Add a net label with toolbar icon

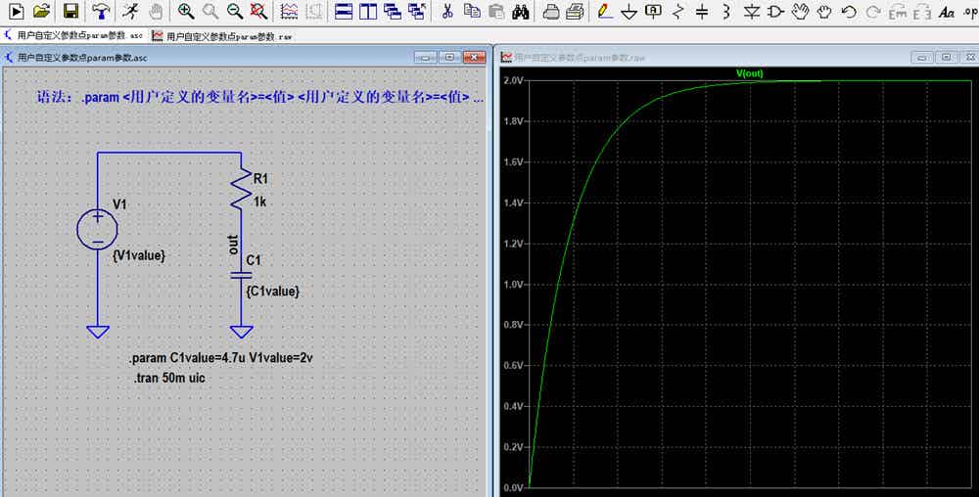coord(653,11)
